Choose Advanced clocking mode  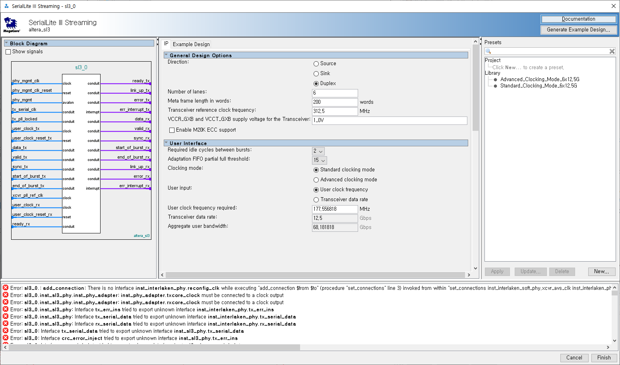[316, 180]
